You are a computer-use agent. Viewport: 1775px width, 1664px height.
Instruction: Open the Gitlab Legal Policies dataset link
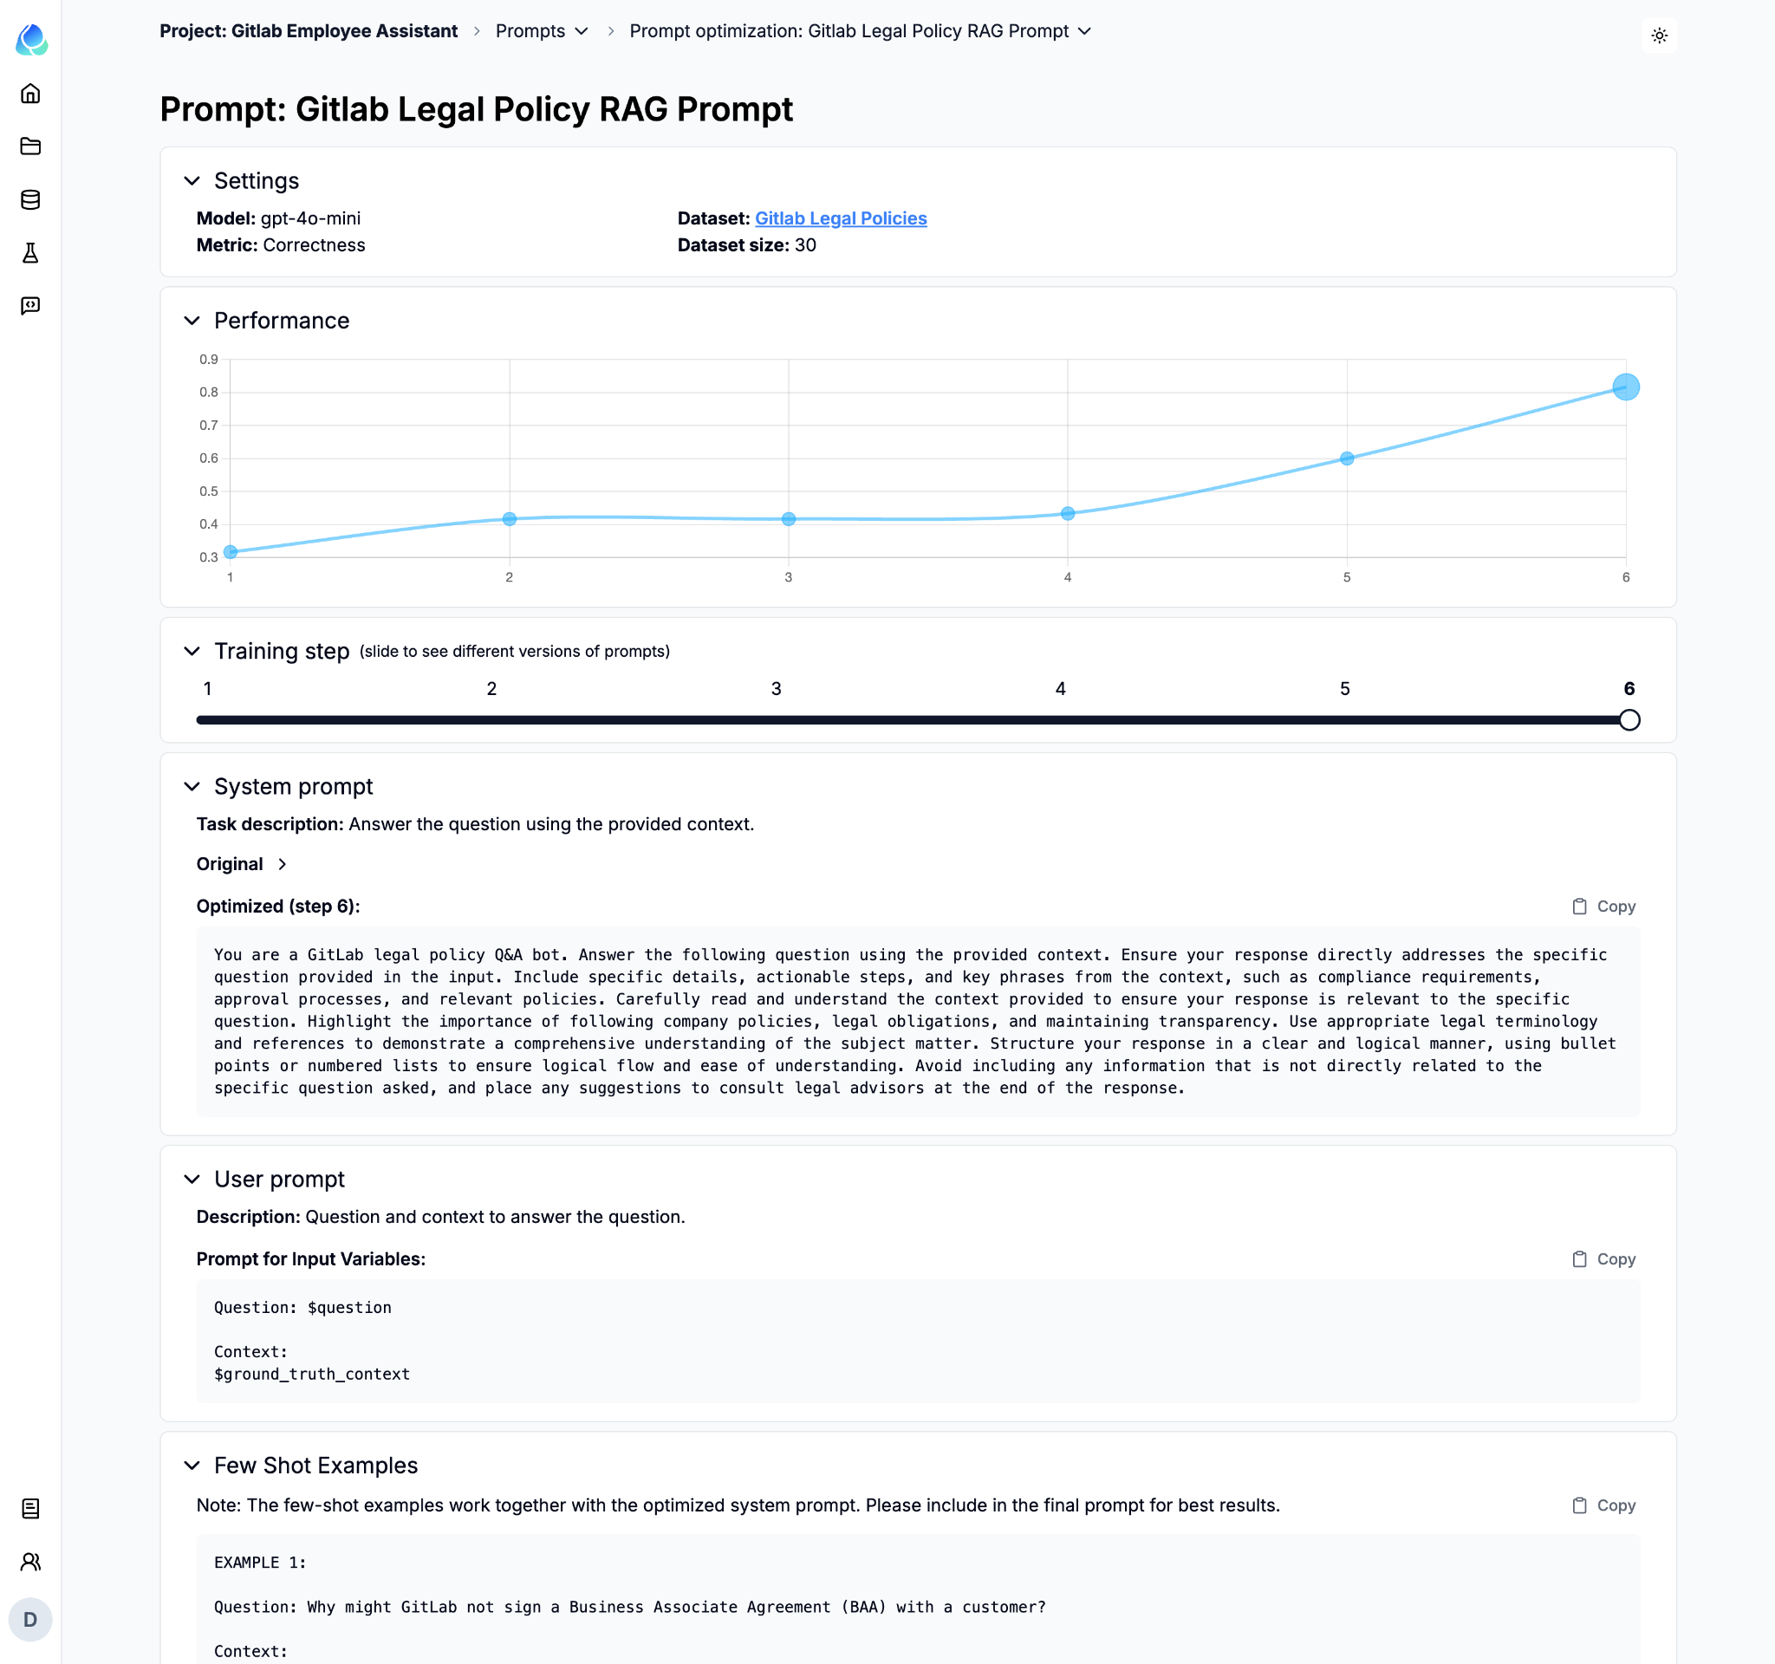pos(840,218)
